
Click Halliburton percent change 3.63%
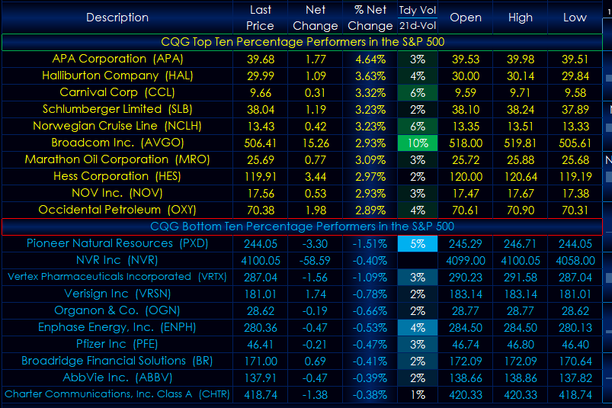click(x=370, y=76)
